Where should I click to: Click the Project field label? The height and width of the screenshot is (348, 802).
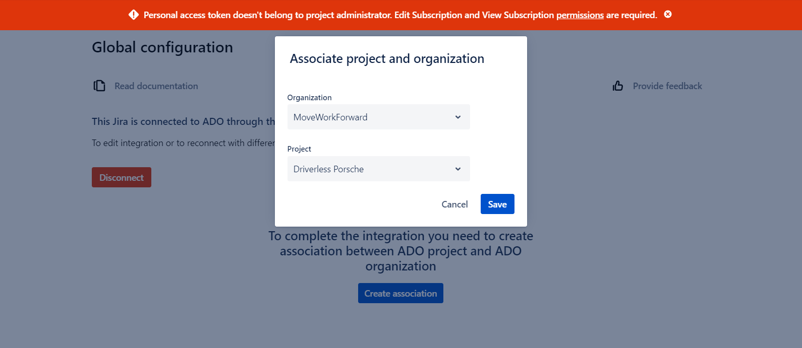pyautogui.click(x=299, y=149)
